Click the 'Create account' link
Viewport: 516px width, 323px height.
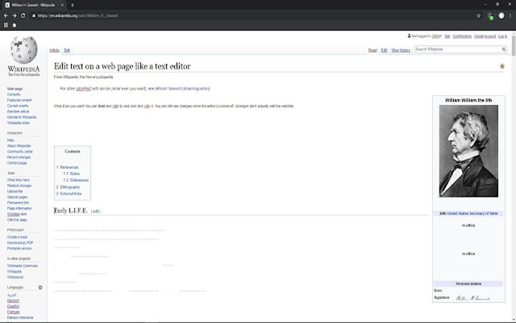click(485, 36)
